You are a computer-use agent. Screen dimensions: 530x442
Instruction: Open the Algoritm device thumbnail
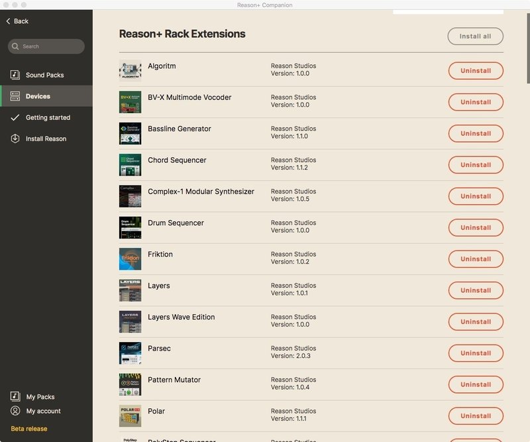(x=130, y=71)
